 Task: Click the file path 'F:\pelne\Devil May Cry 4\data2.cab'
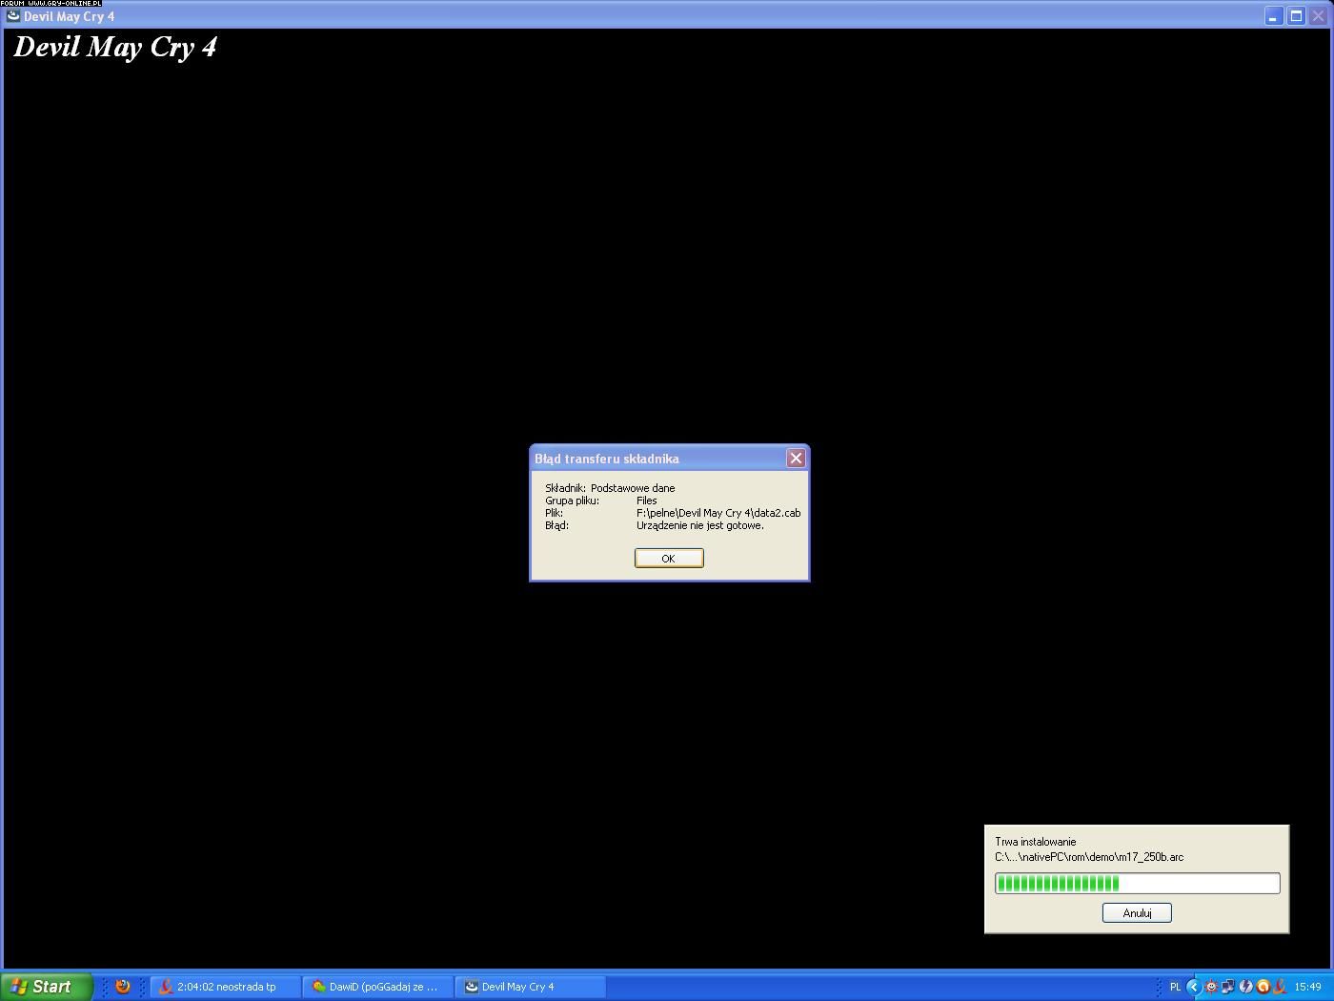click(718, 513)
